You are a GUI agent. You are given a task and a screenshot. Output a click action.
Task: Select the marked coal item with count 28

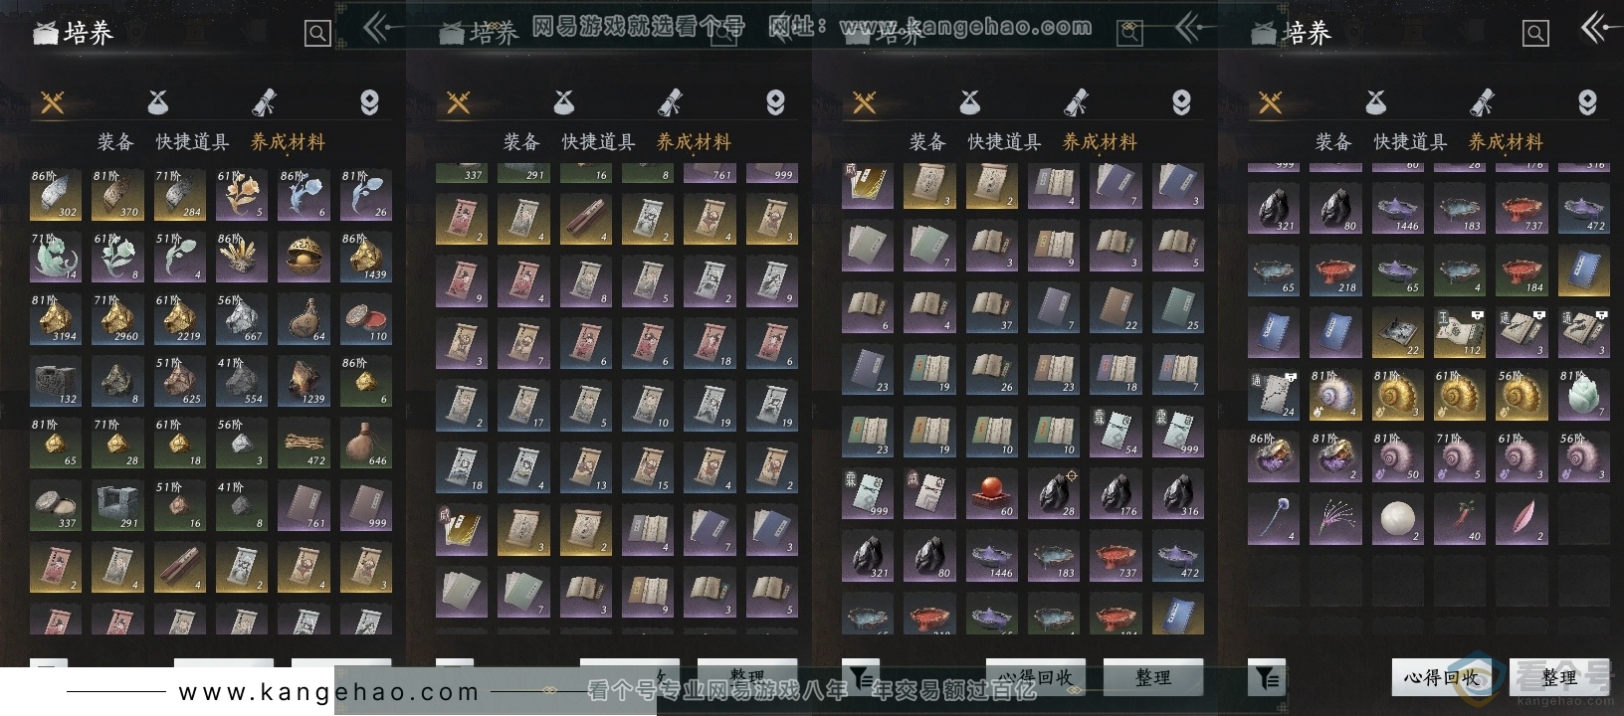1054,493
